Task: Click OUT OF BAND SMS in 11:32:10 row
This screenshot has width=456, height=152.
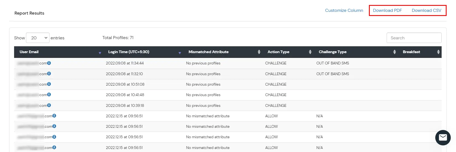Action: [x=333, y=74]
